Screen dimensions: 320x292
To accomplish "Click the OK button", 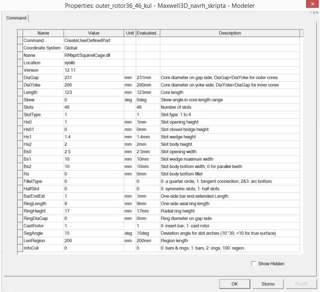I will pyautogui.click(x=234, y=284).
